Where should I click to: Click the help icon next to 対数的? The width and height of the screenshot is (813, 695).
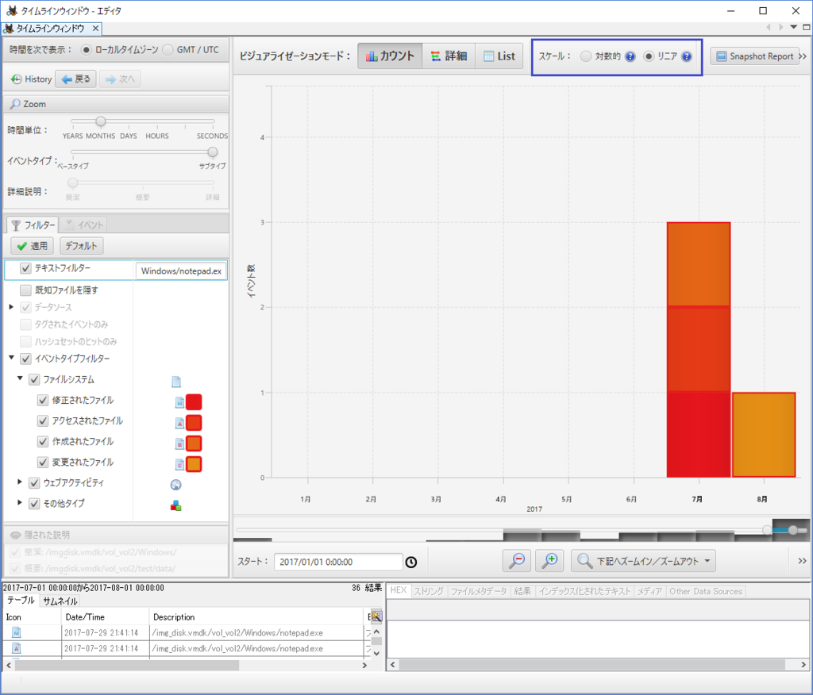pyautogui.click(x=630, y=56)
